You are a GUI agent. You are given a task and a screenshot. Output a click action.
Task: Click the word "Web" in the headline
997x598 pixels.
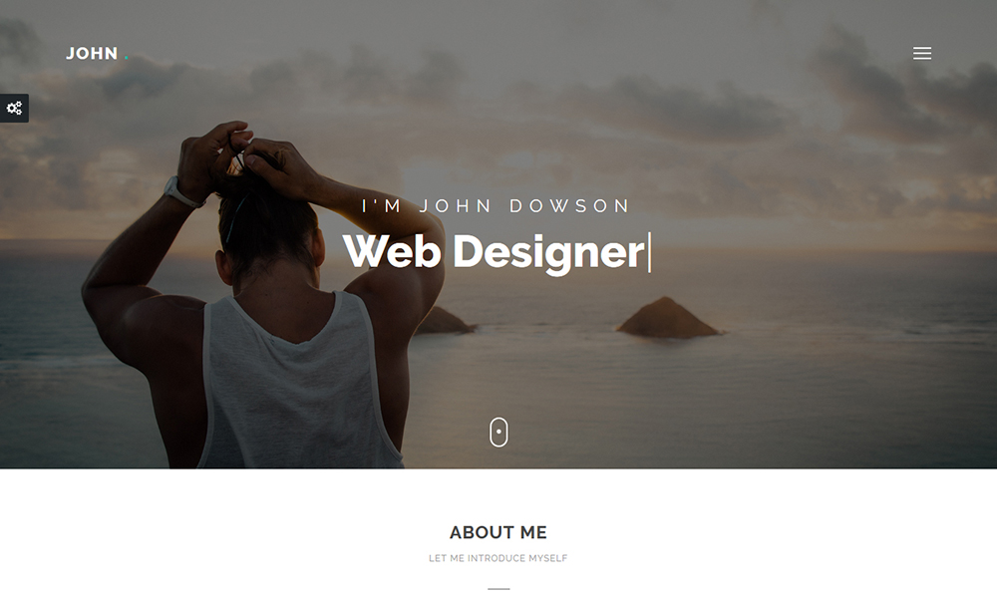[x=392, y=251]
